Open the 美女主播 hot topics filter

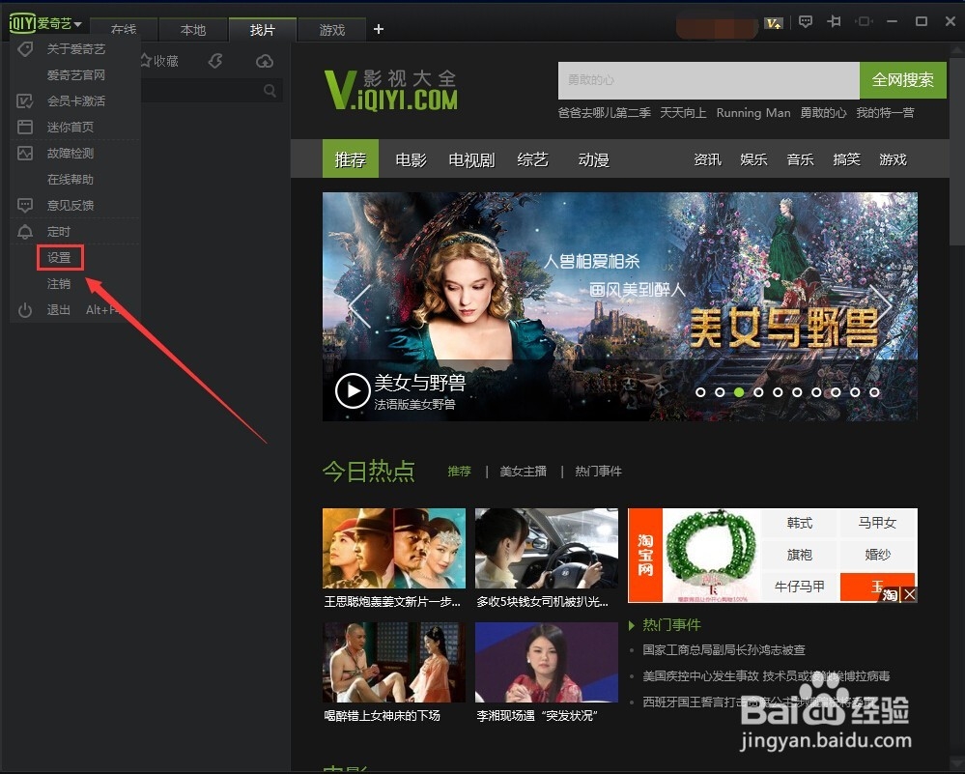[524, 471]
